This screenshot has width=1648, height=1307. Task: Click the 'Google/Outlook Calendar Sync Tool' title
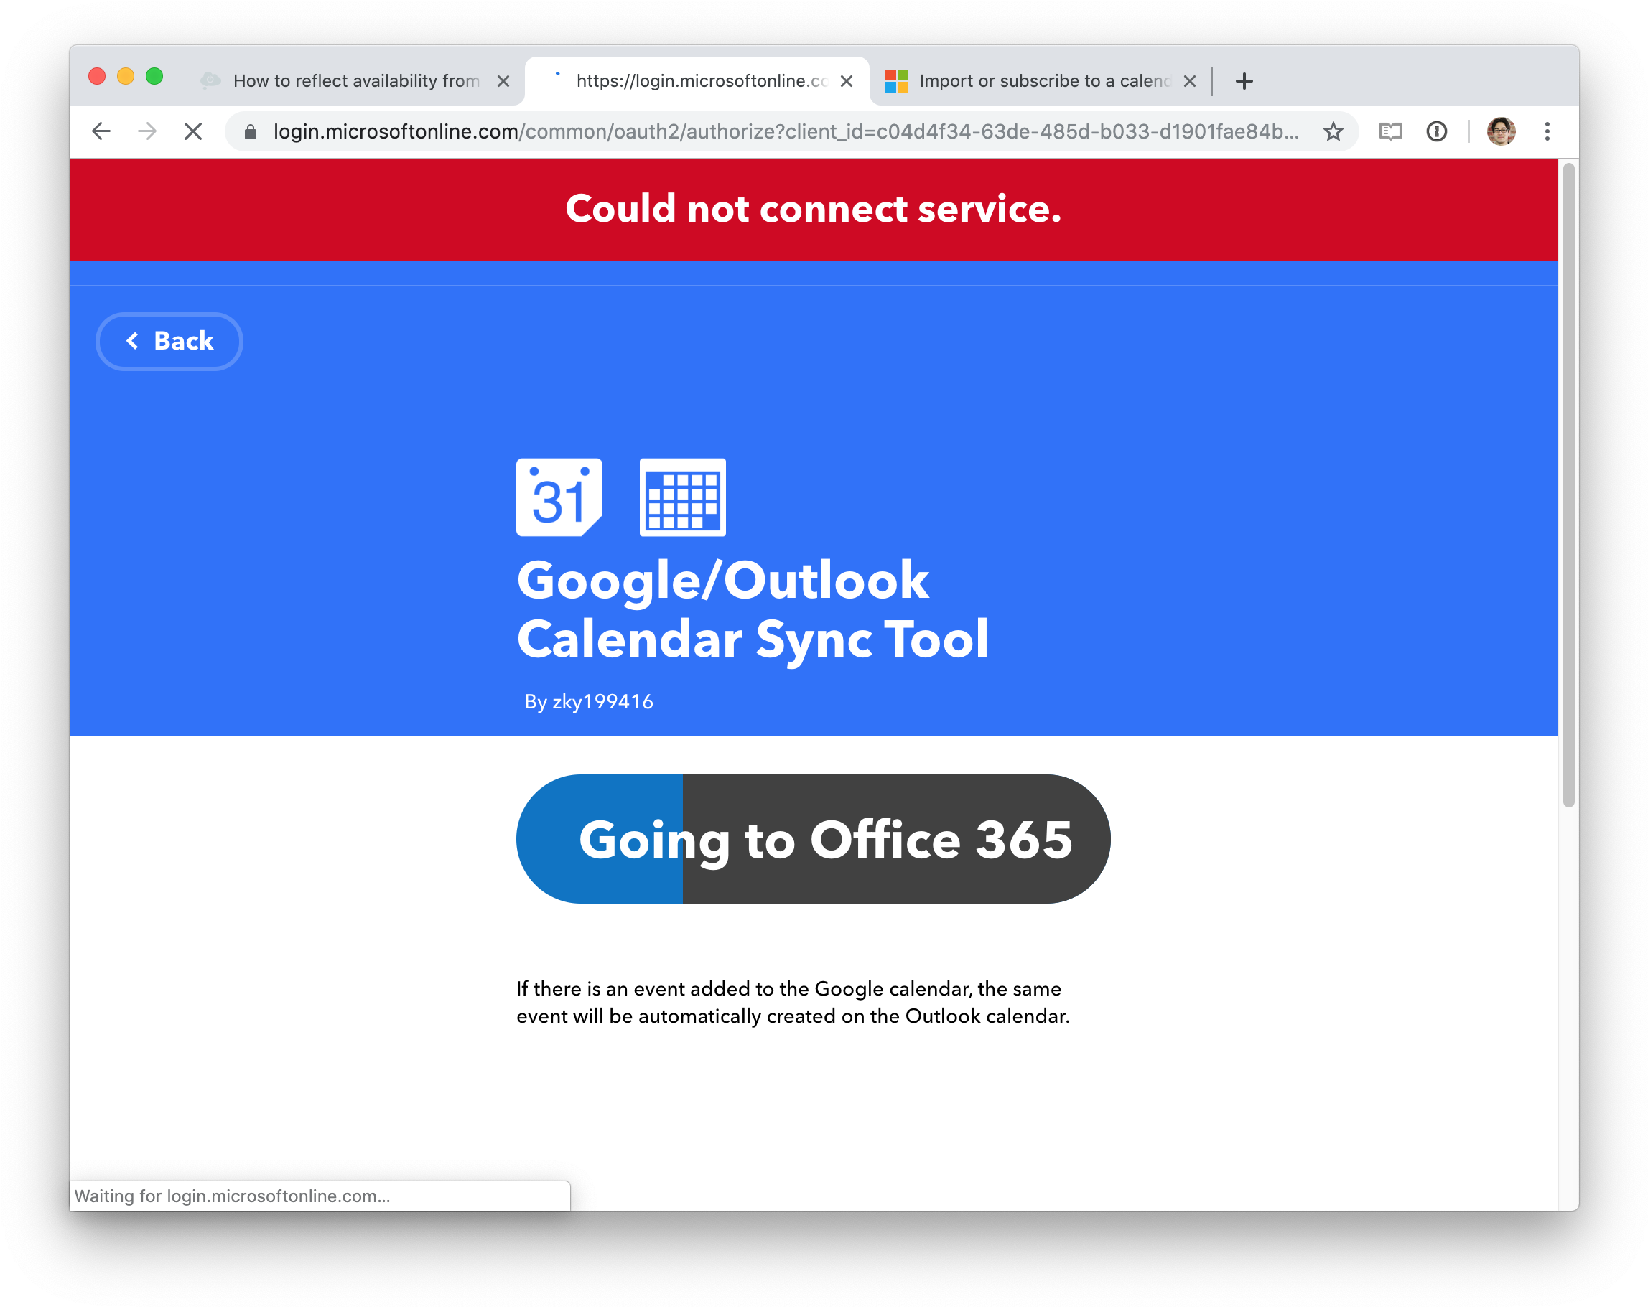(x=752, y=609)
